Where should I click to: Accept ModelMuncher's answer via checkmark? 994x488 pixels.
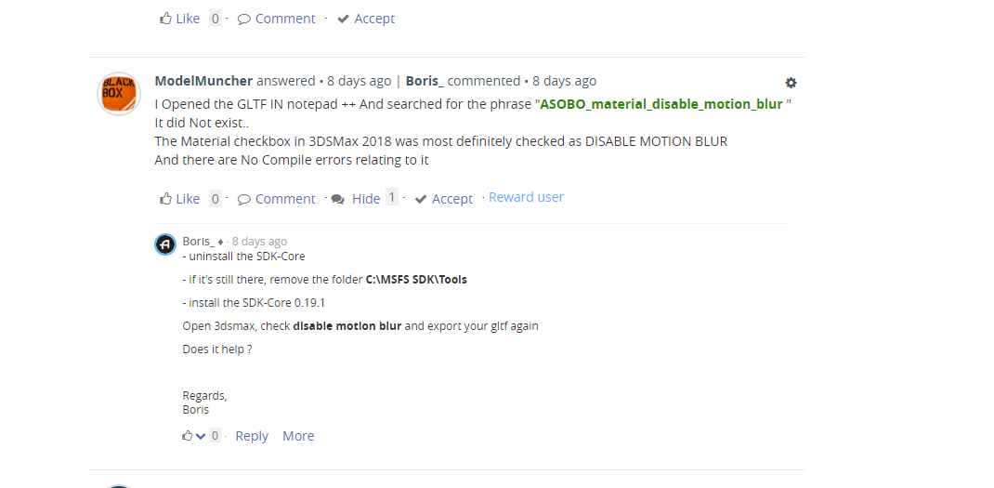444,199
